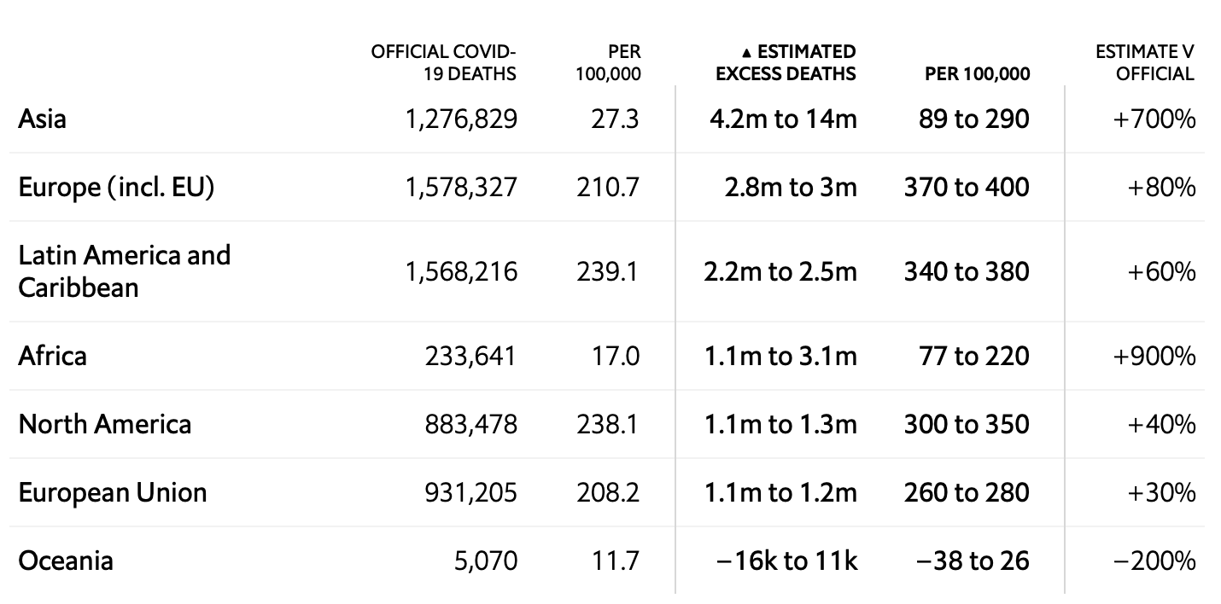Click the −16k to 11k excess deaths cell
The width and height of the screenshot is (1221, 604).
coord(786,560)
